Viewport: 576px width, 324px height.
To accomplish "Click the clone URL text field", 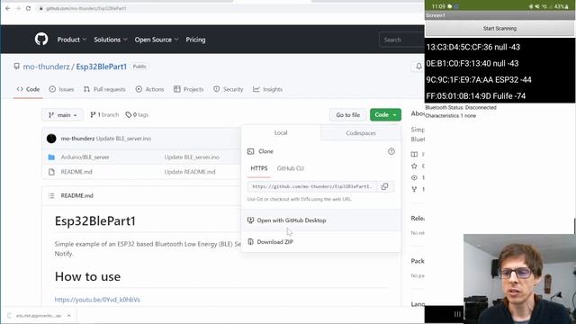I will pos(312,186).
